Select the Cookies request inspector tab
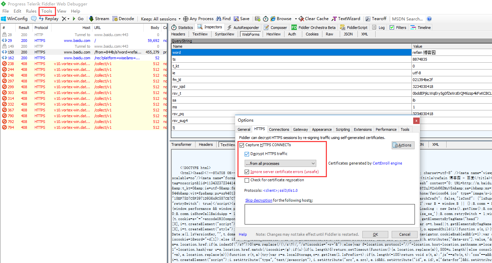 [x=312, y=34]
